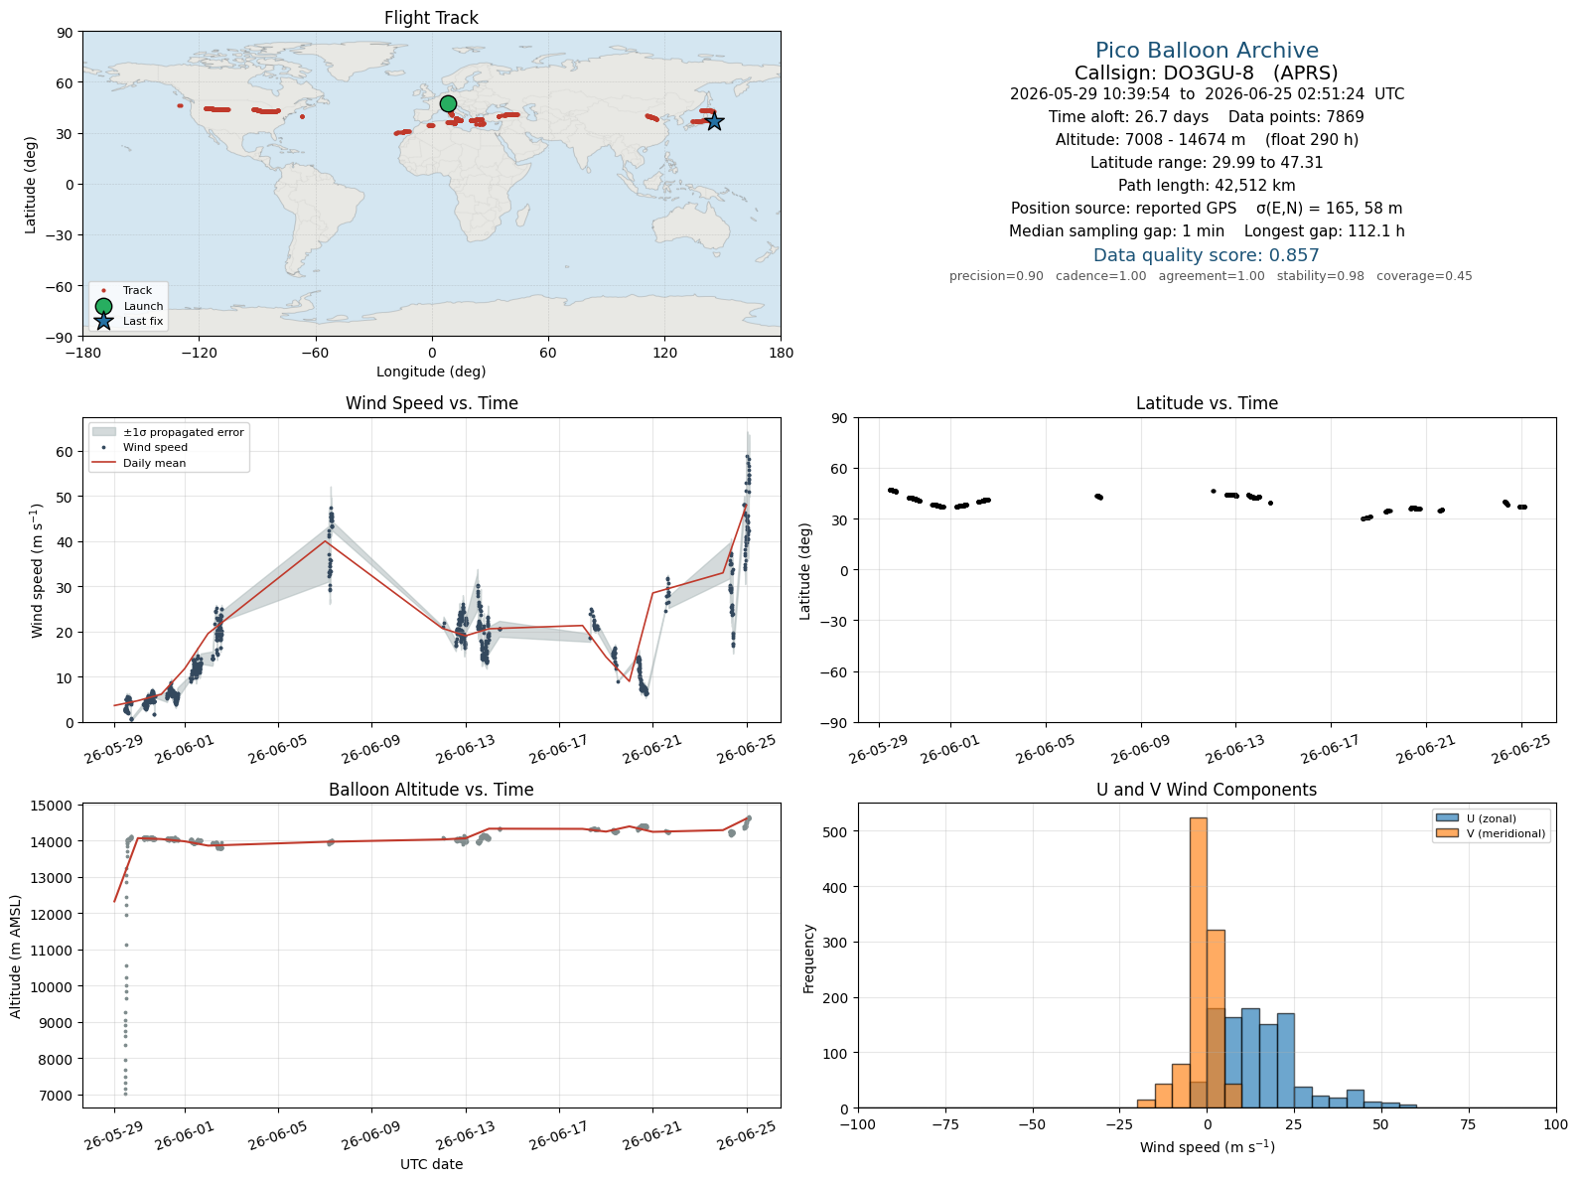Viewport: 1579px width, 1181px height.
Task: Click the "15000" altitude axis tick label
Action: pos(56,806)
